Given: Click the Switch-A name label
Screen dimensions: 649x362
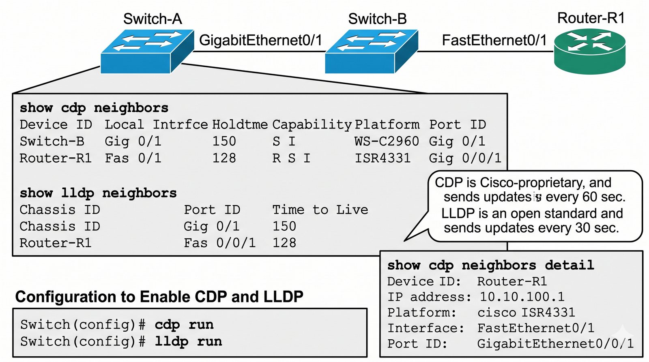Looking at the screenshot, I should click(153, 19).
